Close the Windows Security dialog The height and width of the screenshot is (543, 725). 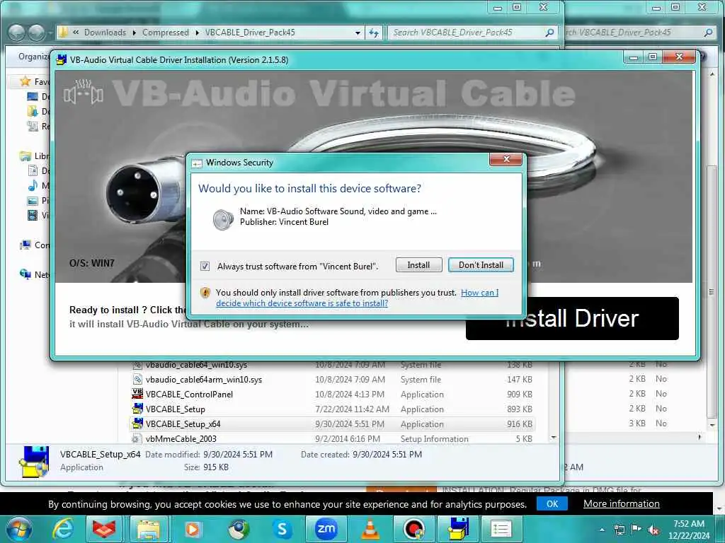coord(506,159)
